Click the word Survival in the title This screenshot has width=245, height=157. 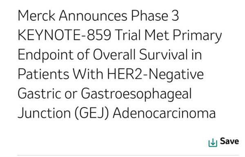point(163,55)
